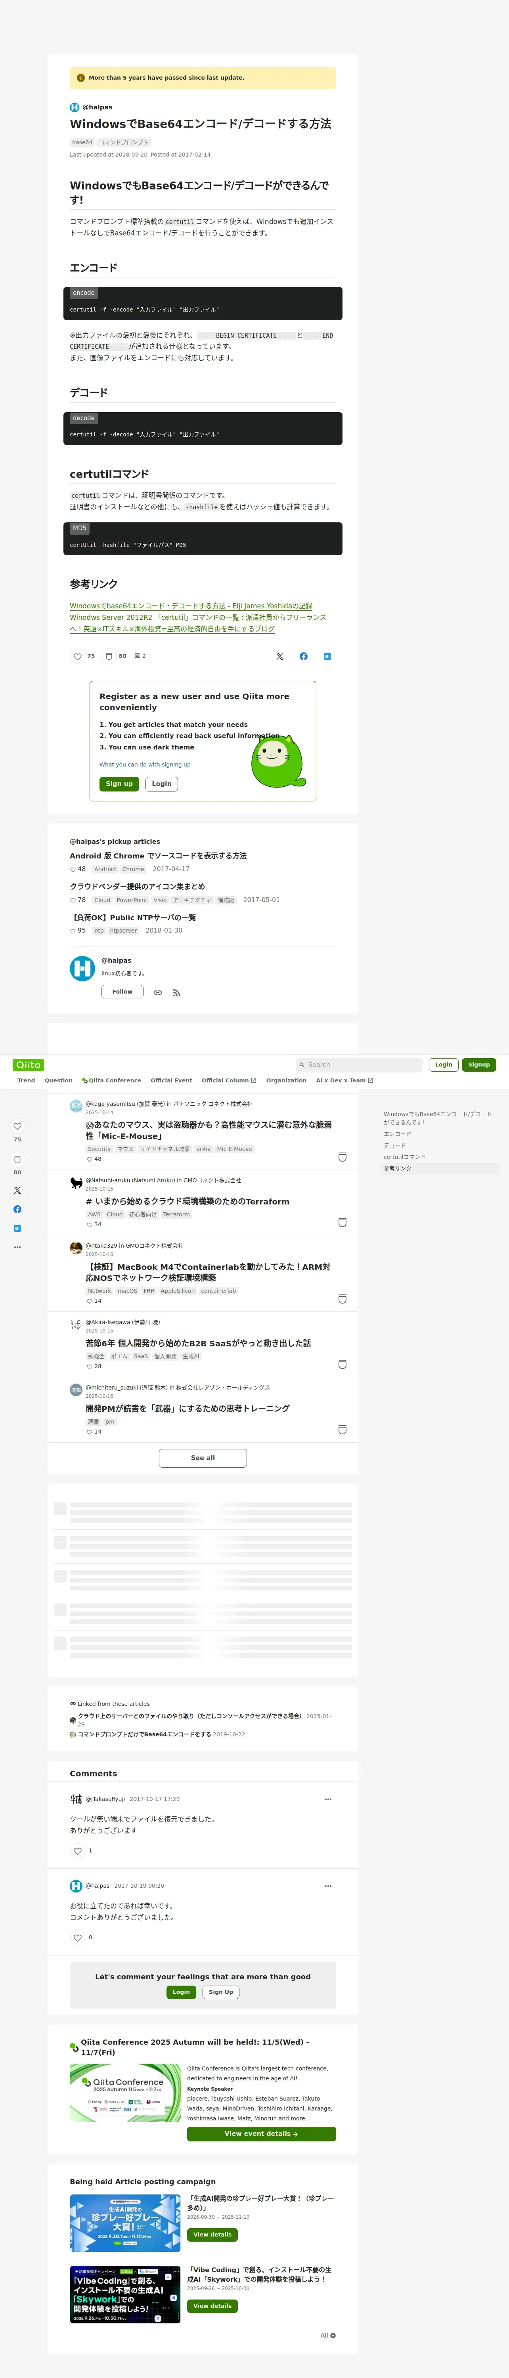Follow the author halpas
Viewport: 509px width, 2378px height.
pos(122,992)
